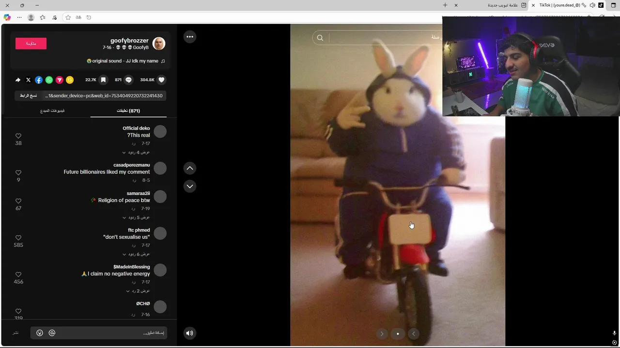This screenshot has height=348, width=620.
Task: Open Official deko commenter avatar
Action: click(160, 131)
